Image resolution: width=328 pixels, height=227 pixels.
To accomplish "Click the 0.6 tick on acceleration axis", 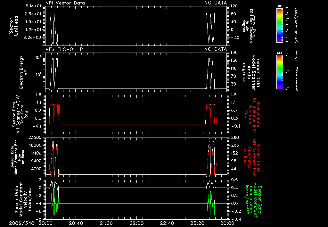I will click(234, 180).
